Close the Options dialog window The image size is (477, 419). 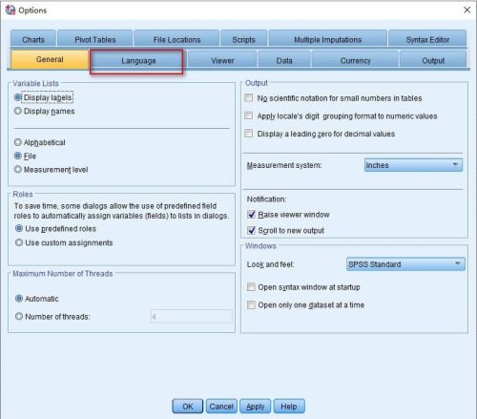pos(467,10)
